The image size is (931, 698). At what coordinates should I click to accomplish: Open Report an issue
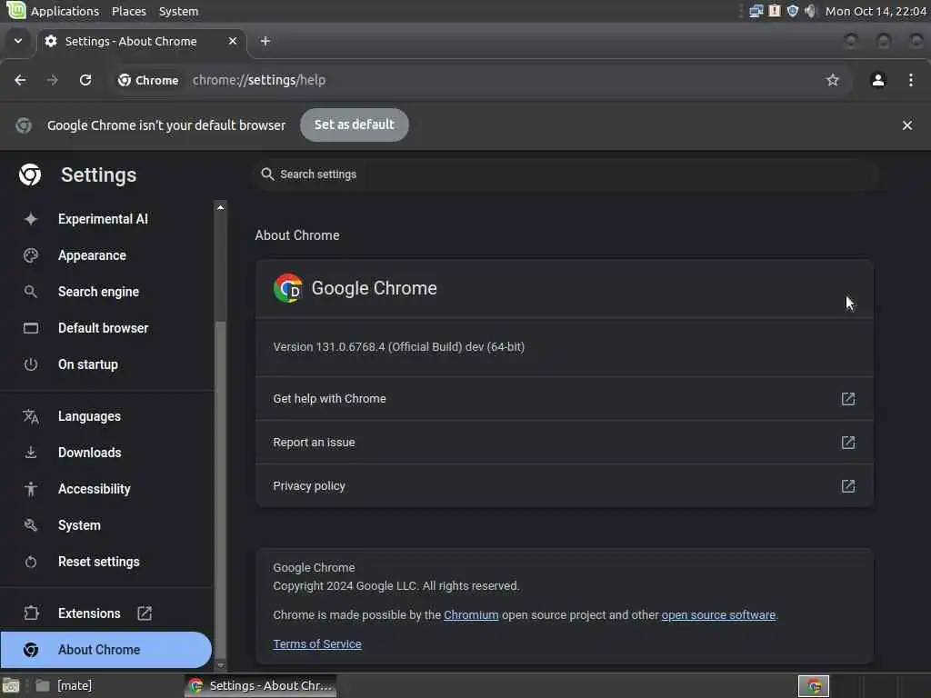[564, 443]
